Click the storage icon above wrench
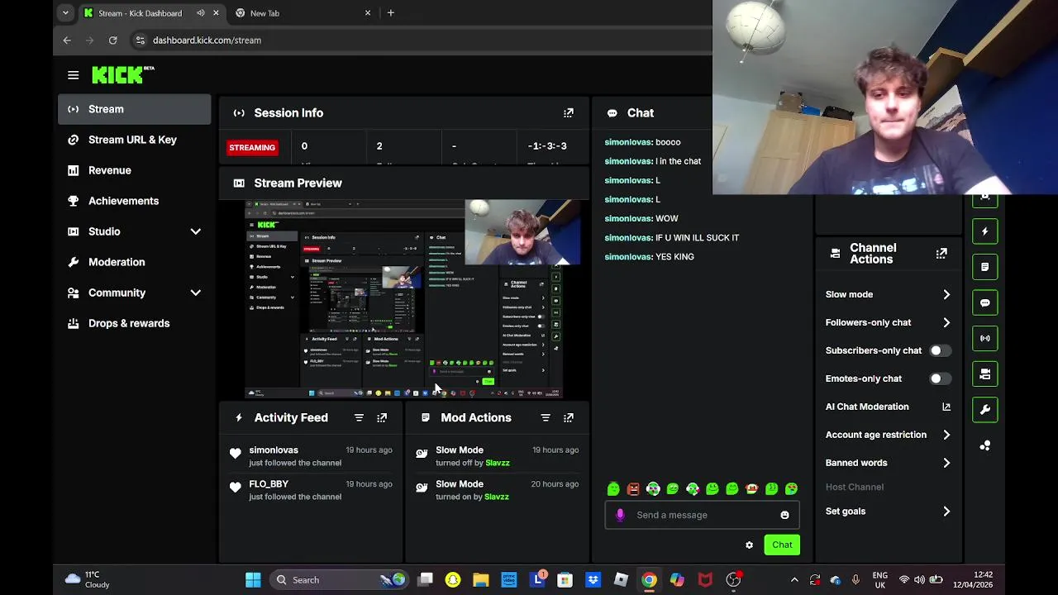Screen dimensions: 1058x595 [x=985, y=374]
